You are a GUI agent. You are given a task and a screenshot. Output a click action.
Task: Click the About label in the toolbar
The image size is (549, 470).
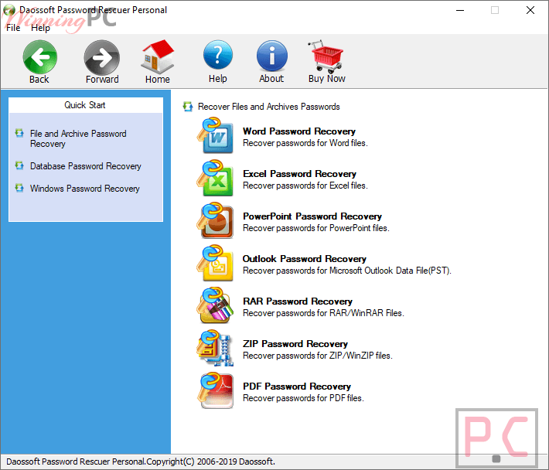pos(271,79)
